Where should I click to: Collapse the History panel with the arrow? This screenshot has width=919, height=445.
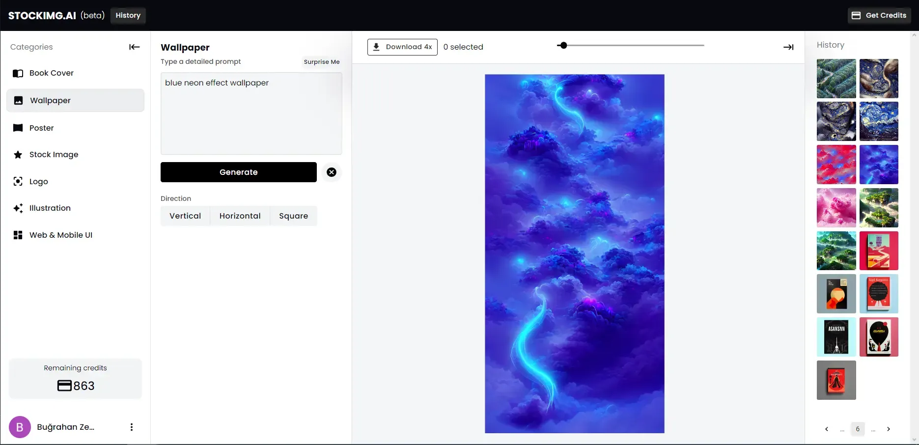788,47
